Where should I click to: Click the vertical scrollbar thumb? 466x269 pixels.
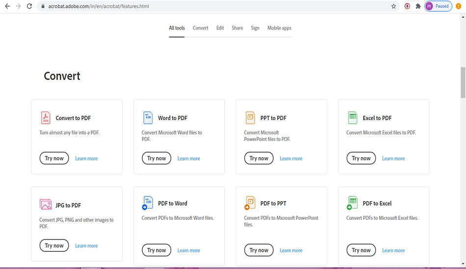point(463,82)
